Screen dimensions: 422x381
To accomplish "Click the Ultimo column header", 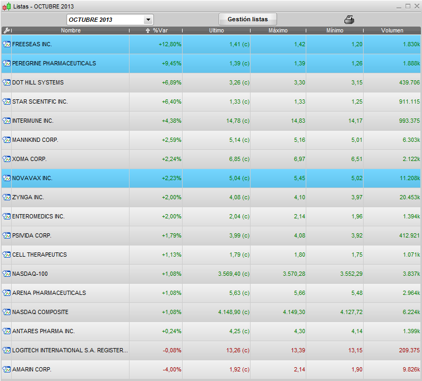I will click(x=216, y=31).
